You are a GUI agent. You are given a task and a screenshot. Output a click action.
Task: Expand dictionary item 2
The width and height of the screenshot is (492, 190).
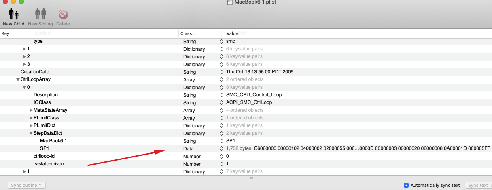point(25,57)
